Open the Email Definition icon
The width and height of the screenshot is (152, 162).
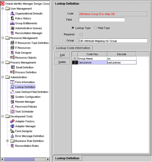[13, 67]
